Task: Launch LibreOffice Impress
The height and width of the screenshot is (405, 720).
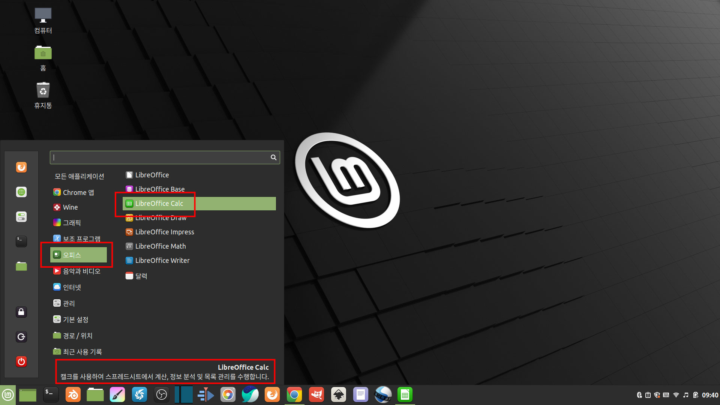Action: [199, 232]
